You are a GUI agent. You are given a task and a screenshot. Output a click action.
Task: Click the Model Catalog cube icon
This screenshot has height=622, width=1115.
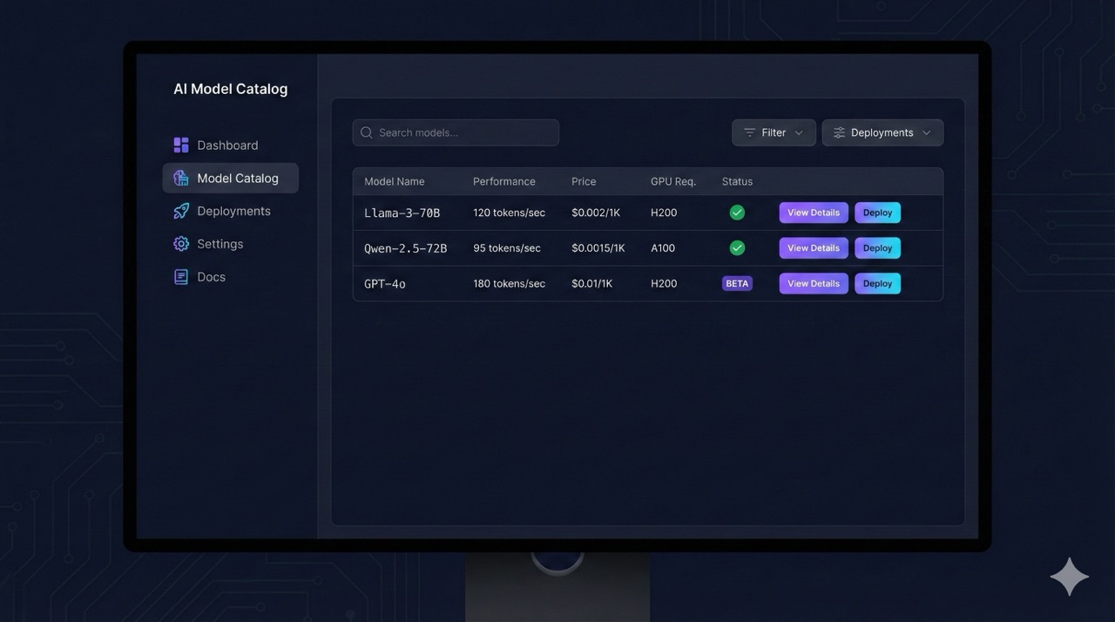(181, 178)
